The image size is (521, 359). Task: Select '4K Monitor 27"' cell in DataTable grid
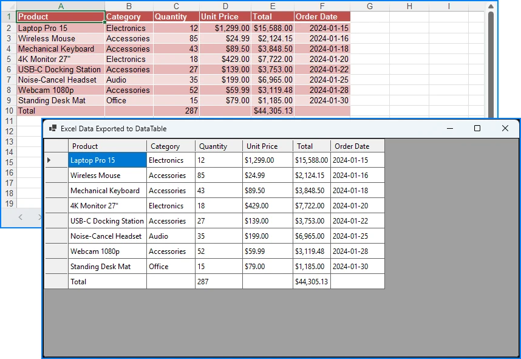(107, 206)
